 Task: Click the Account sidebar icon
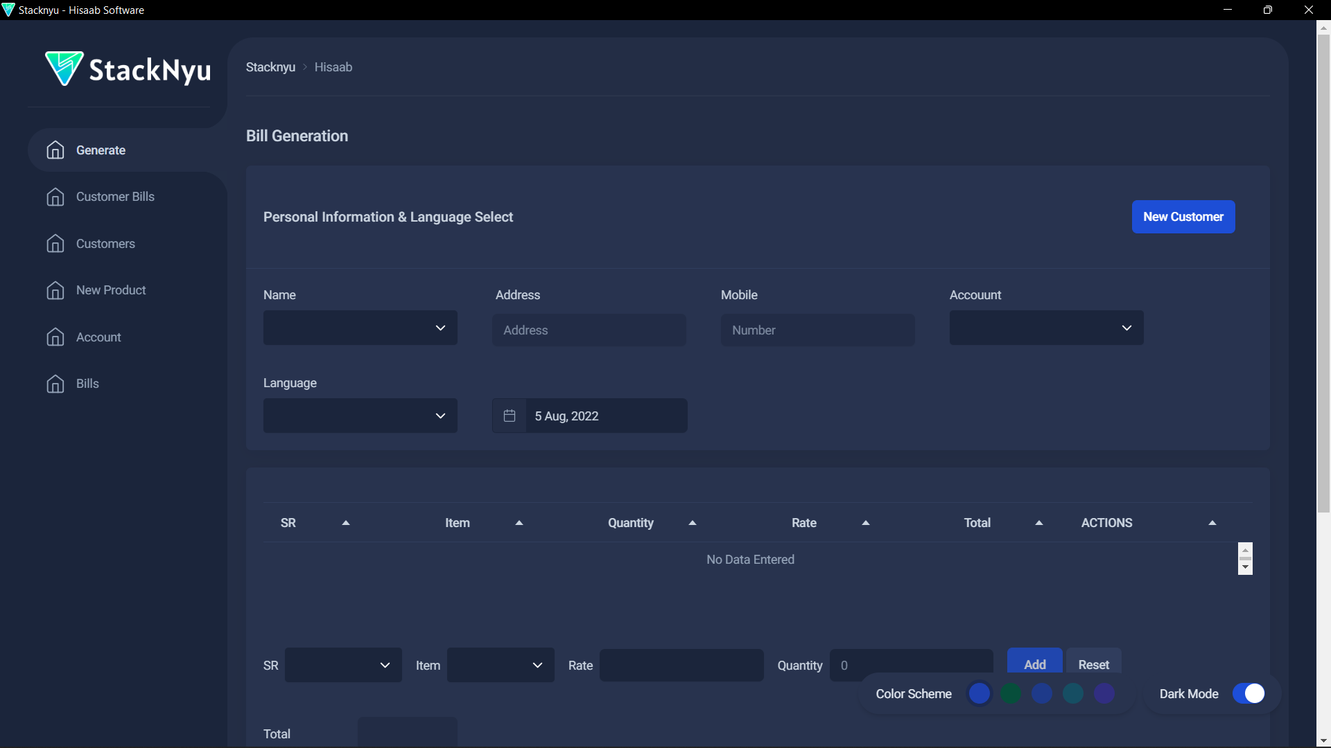55,337
